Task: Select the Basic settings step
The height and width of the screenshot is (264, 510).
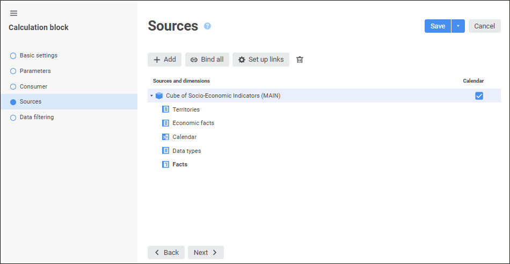Action: (38, 55)
